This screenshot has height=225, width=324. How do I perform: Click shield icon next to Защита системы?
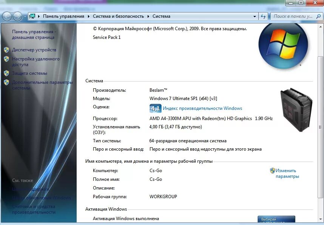pyautogui.click(x=6, y=73)
